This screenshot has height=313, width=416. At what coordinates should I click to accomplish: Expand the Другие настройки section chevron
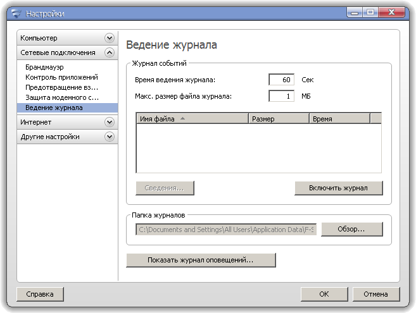(x=110, y=137)
